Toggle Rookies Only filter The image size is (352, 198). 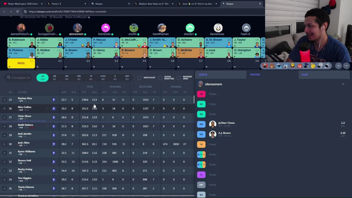179,78
